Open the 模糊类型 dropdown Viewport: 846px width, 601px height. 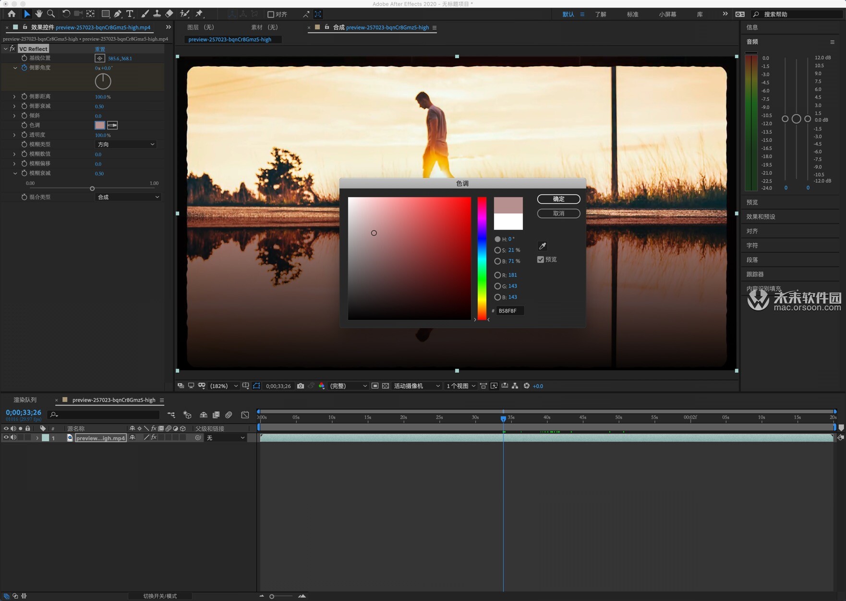pos(126,144)
